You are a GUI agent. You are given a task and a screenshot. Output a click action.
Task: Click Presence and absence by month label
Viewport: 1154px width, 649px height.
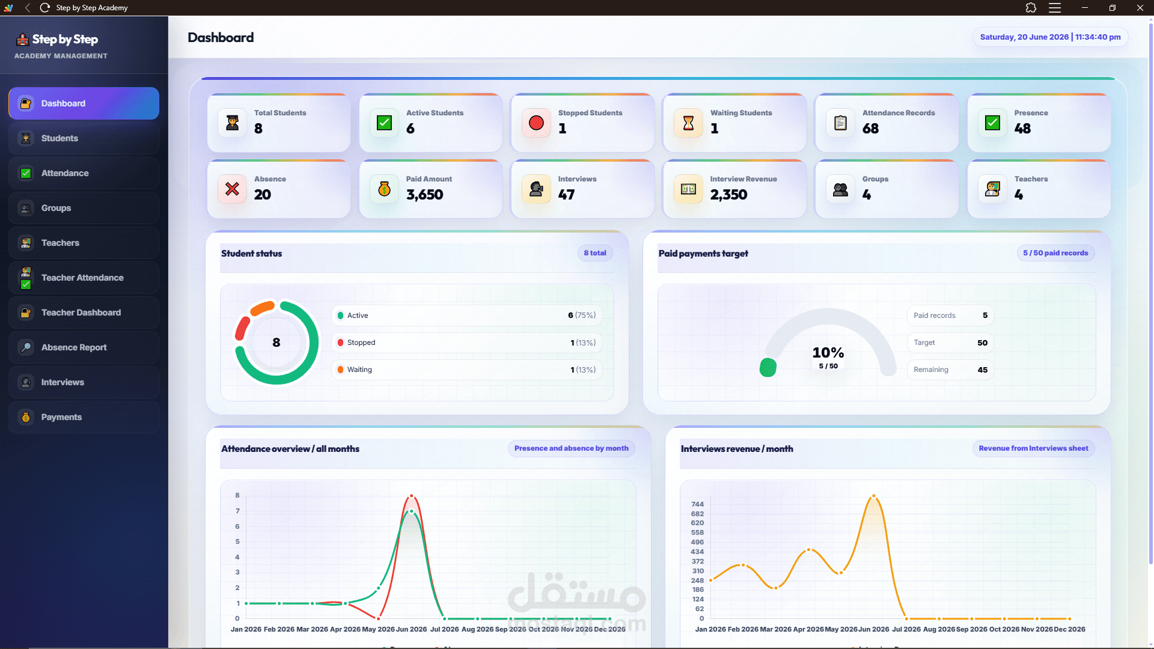[x=572, y=448]
